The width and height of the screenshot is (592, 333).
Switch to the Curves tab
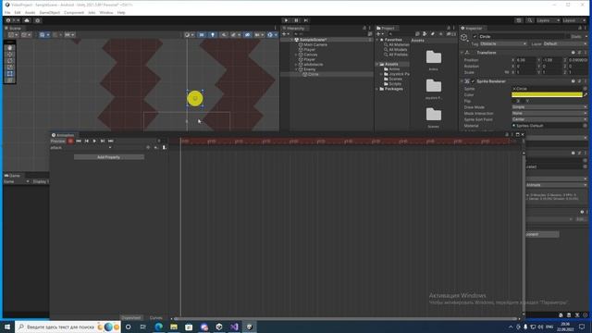(156, 318)
